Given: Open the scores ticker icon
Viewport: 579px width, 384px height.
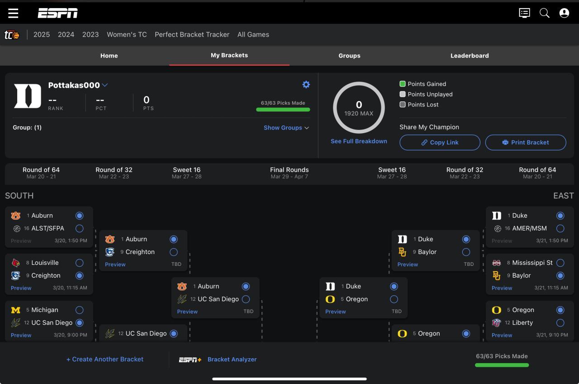Looking at the screenshot, I should (524, 13).
